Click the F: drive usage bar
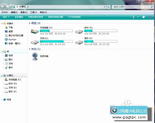Viewport: 155px width, 123px height. (x=101, y=41)
